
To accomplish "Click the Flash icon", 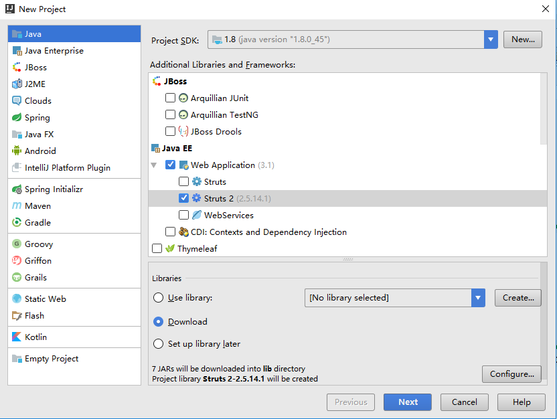I will [x=17, y=316].
